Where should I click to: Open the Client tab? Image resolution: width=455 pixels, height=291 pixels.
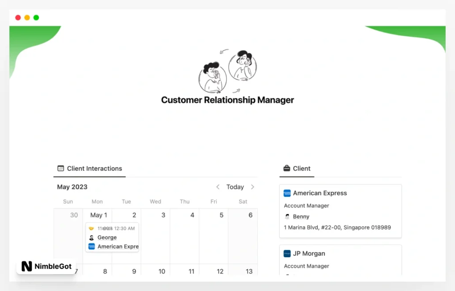[297, 168]
